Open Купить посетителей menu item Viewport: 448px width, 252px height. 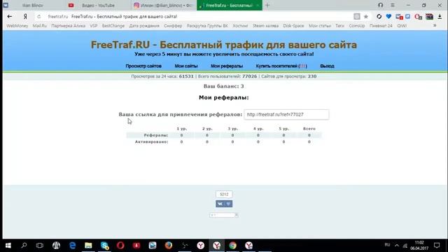click(x=281, y=66)
